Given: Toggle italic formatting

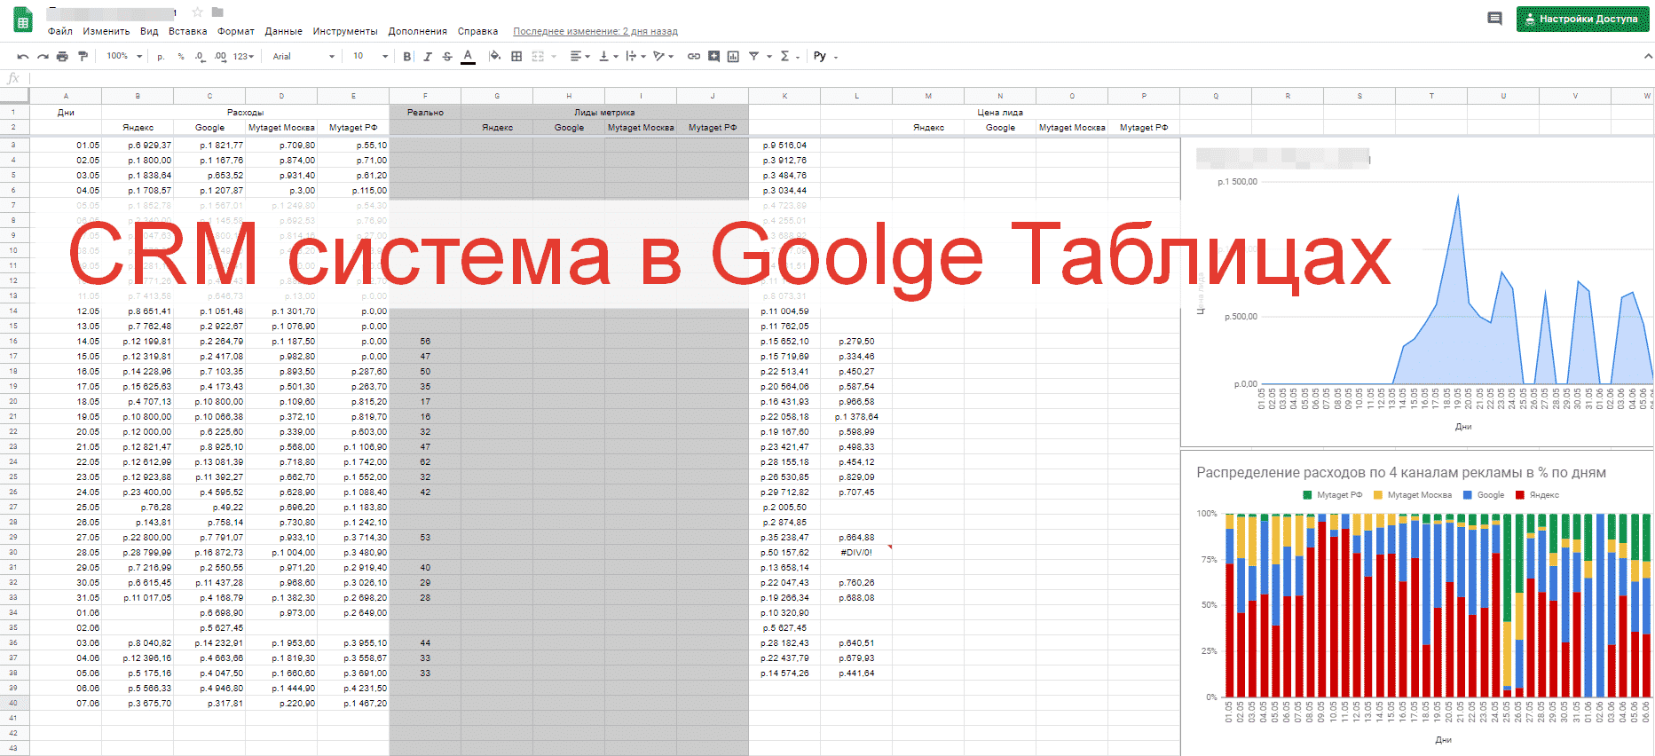Looking at the screenshot, I should pyautogui.click(x=428, y=56).
